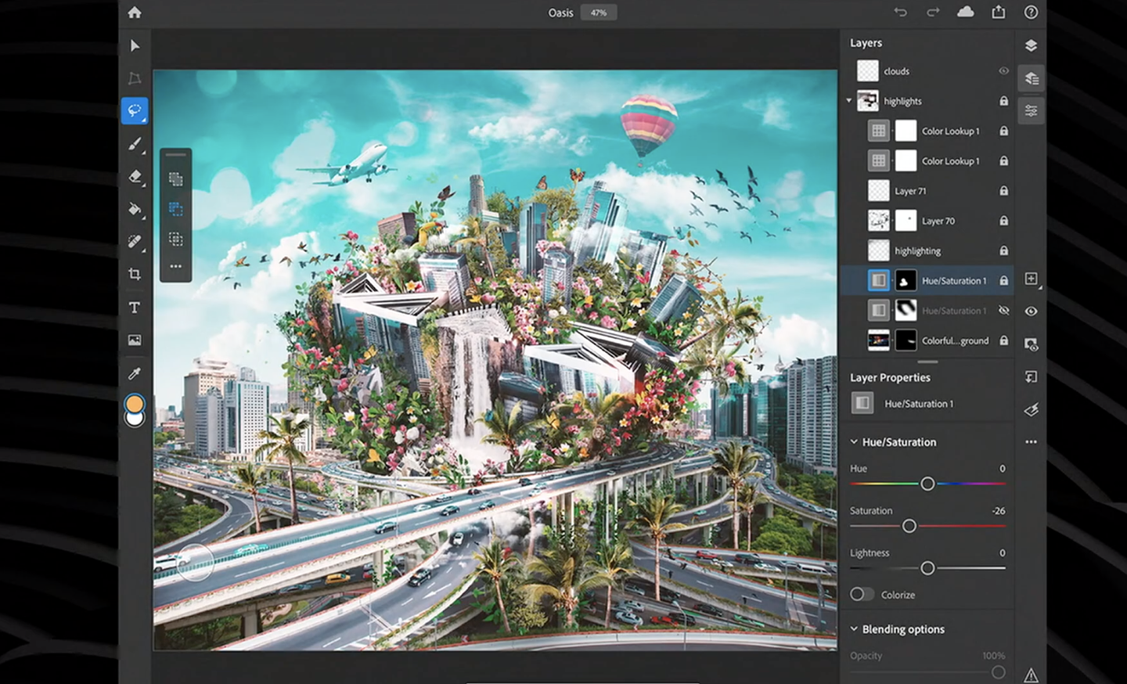The width and height of the screenshot is (1127, 684).
Task: Click the Undo button
Action: click(901, 13)
